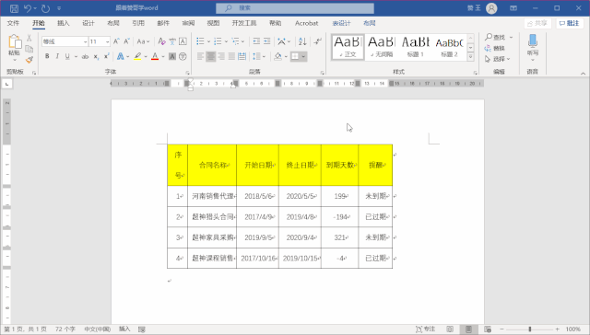Screen dimensions: 590x335
Task: Align text right
Action: tap(221, 57)
